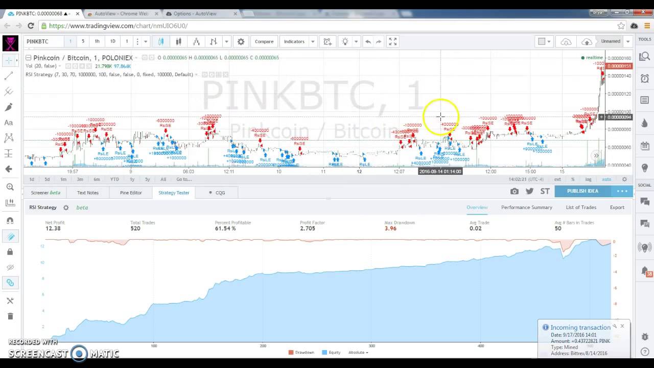This screenshot has height=368, width=654.
Task: Expand chart style dropdown arrow
Action: tap(226, 41)
